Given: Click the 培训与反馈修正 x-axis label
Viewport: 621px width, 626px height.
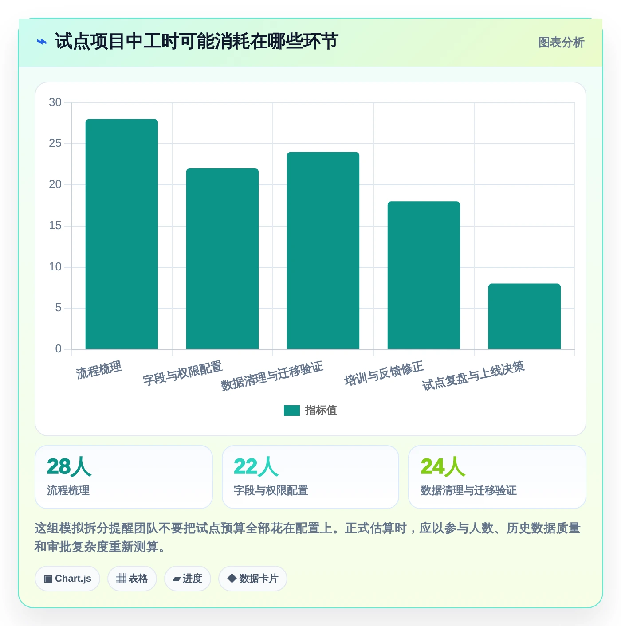Looking at the screenshot, I should click(384, 373).
